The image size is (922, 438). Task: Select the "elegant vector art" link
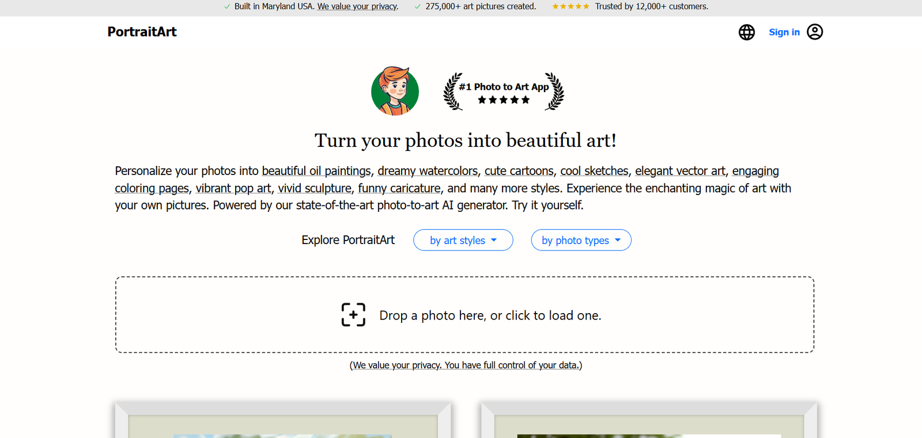coord(680,171)
